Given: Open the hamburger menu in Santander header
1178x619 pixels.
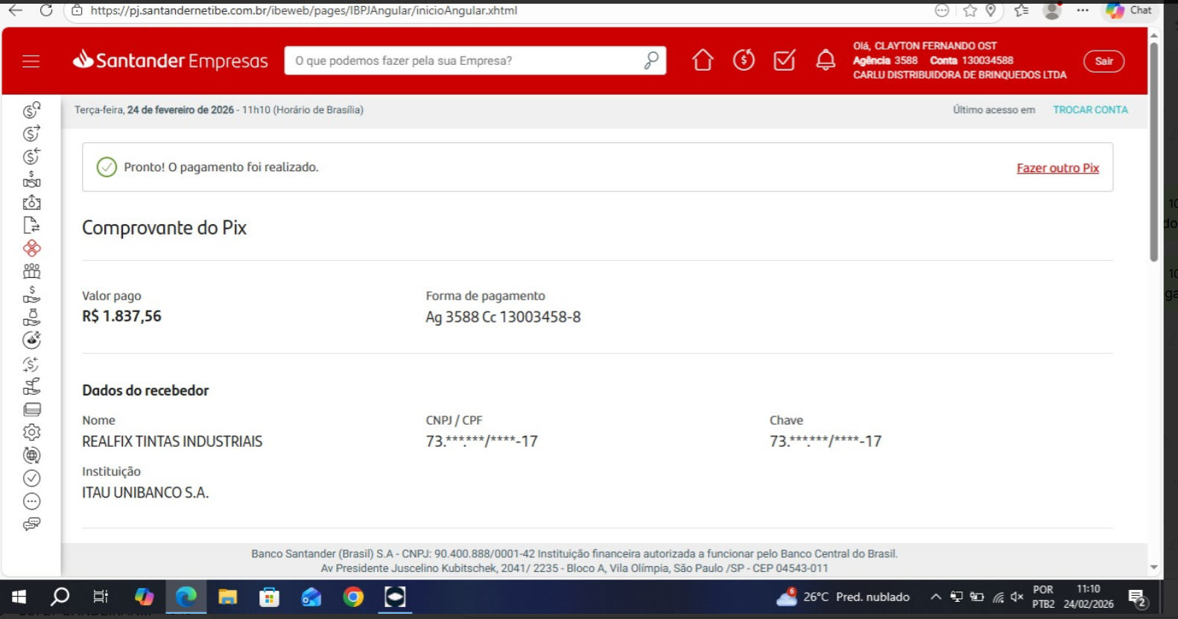Looking at the screenshot, I should tap(31, 61).
